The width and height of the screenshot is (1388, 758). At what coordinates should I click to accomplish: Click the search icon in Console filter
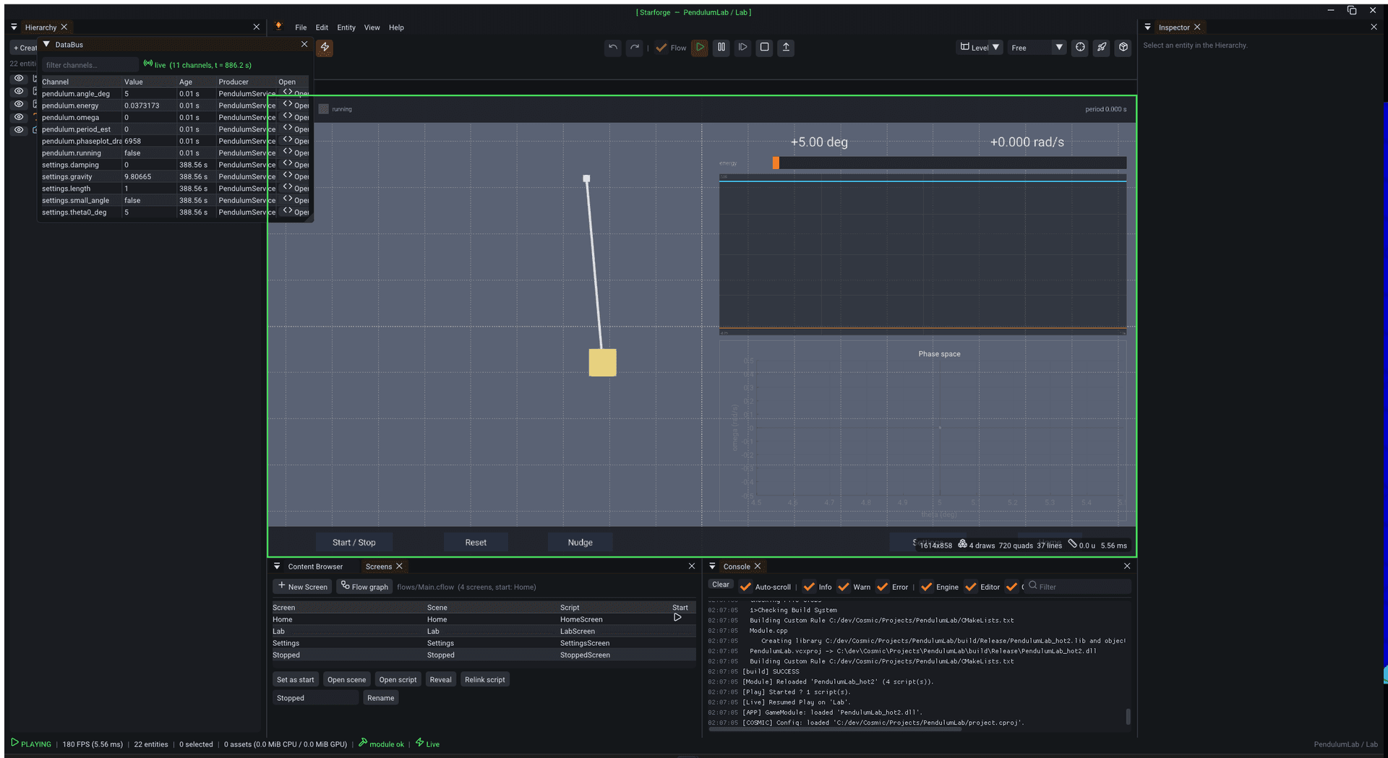tap(1033, 585)
